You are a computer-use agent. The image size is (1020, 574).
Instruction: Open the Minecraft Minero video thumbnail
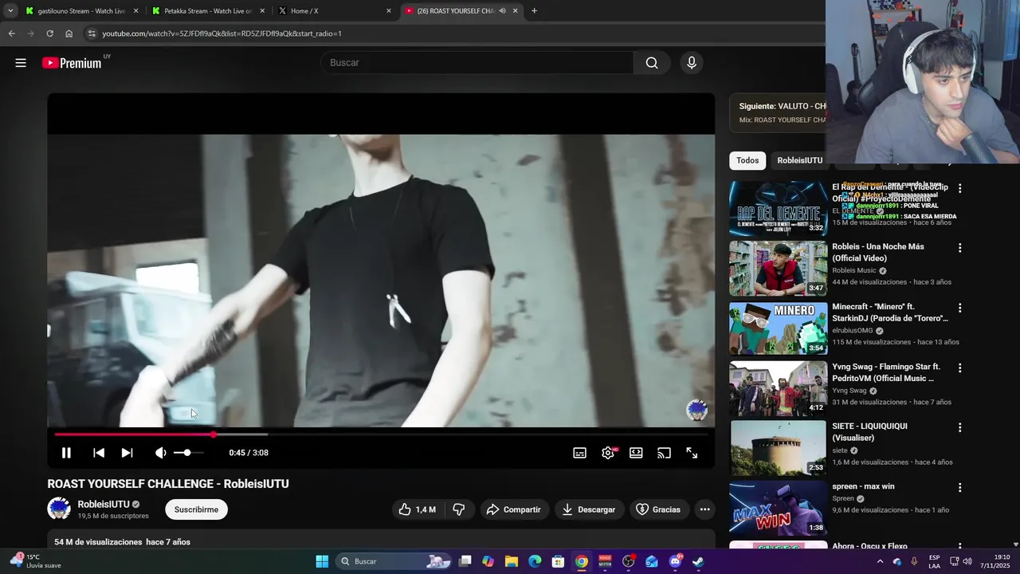tap(778, 328)
